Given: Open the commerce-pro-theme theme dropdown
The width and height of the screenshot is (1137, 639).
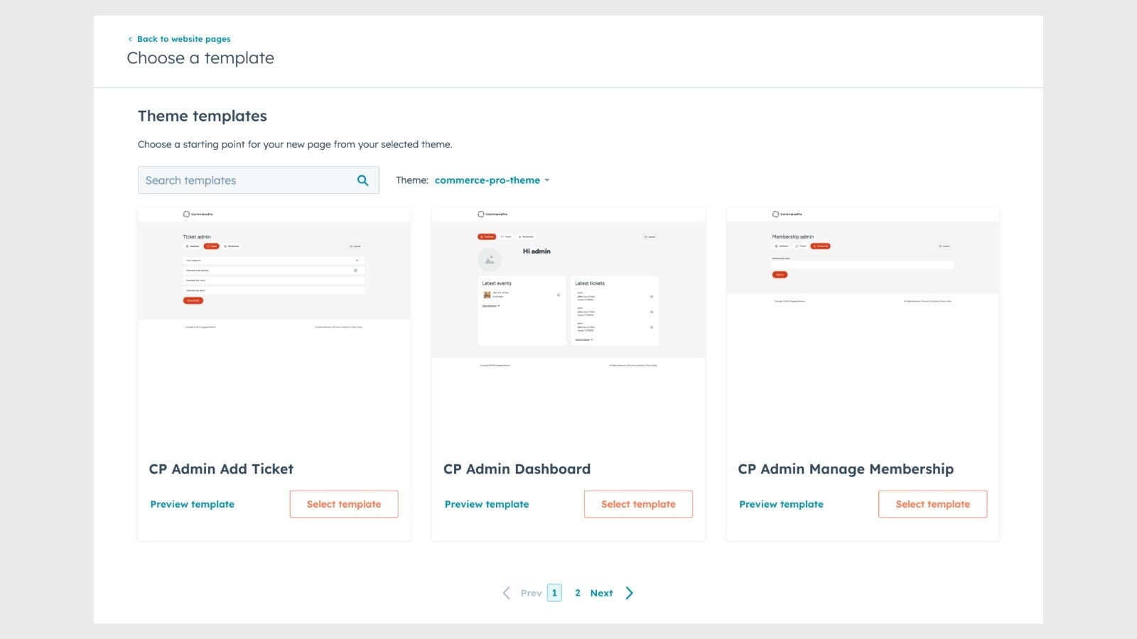Looking at the screenshot, I should (492, 180).
